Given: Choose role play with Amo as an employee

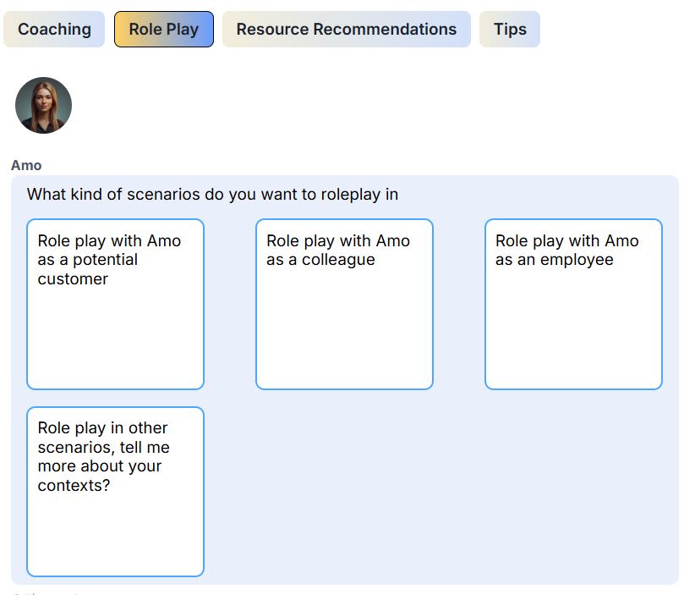Looking at the screenshot, I should point(573,304).
